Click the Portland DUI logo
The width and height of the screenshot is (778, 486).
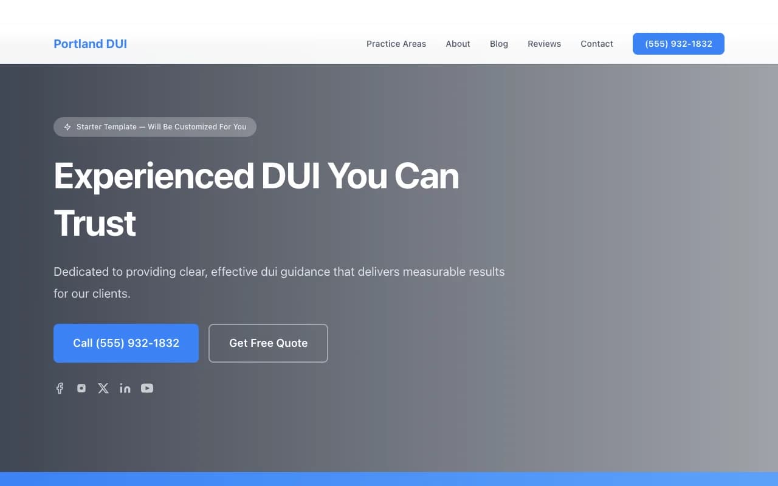pos(90,44)
